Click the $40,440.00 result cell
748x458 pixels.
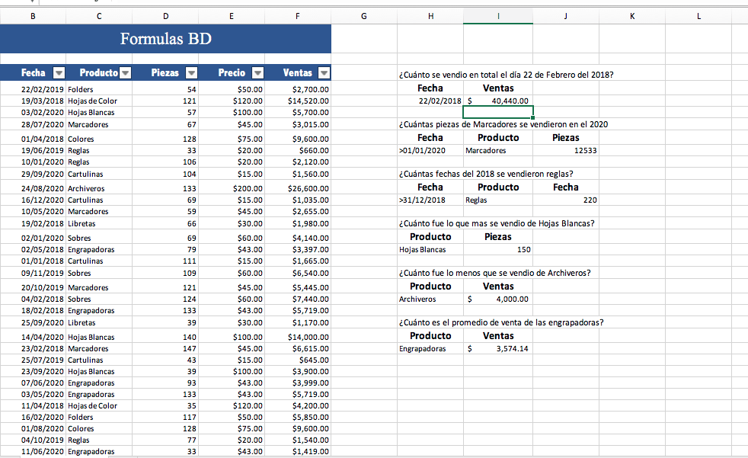pyautogui.click(x=498, y=100)
